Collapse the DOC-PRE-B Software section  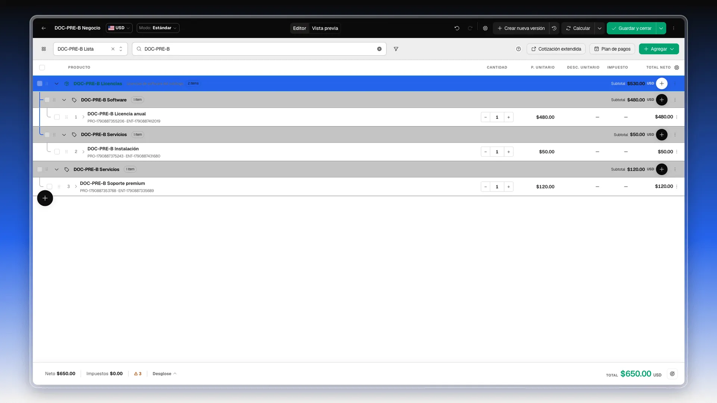pyautogui.click(x=64, y=100)
